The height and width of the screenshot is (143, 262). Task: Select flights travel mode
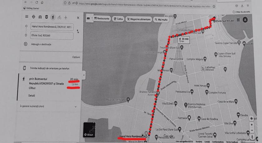[66, 17]
